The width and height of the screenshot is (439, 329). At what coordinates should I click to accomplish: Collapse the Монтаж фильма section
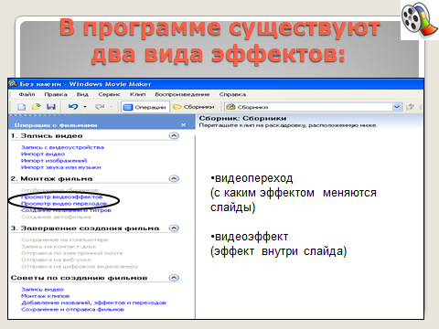[174, 178]
